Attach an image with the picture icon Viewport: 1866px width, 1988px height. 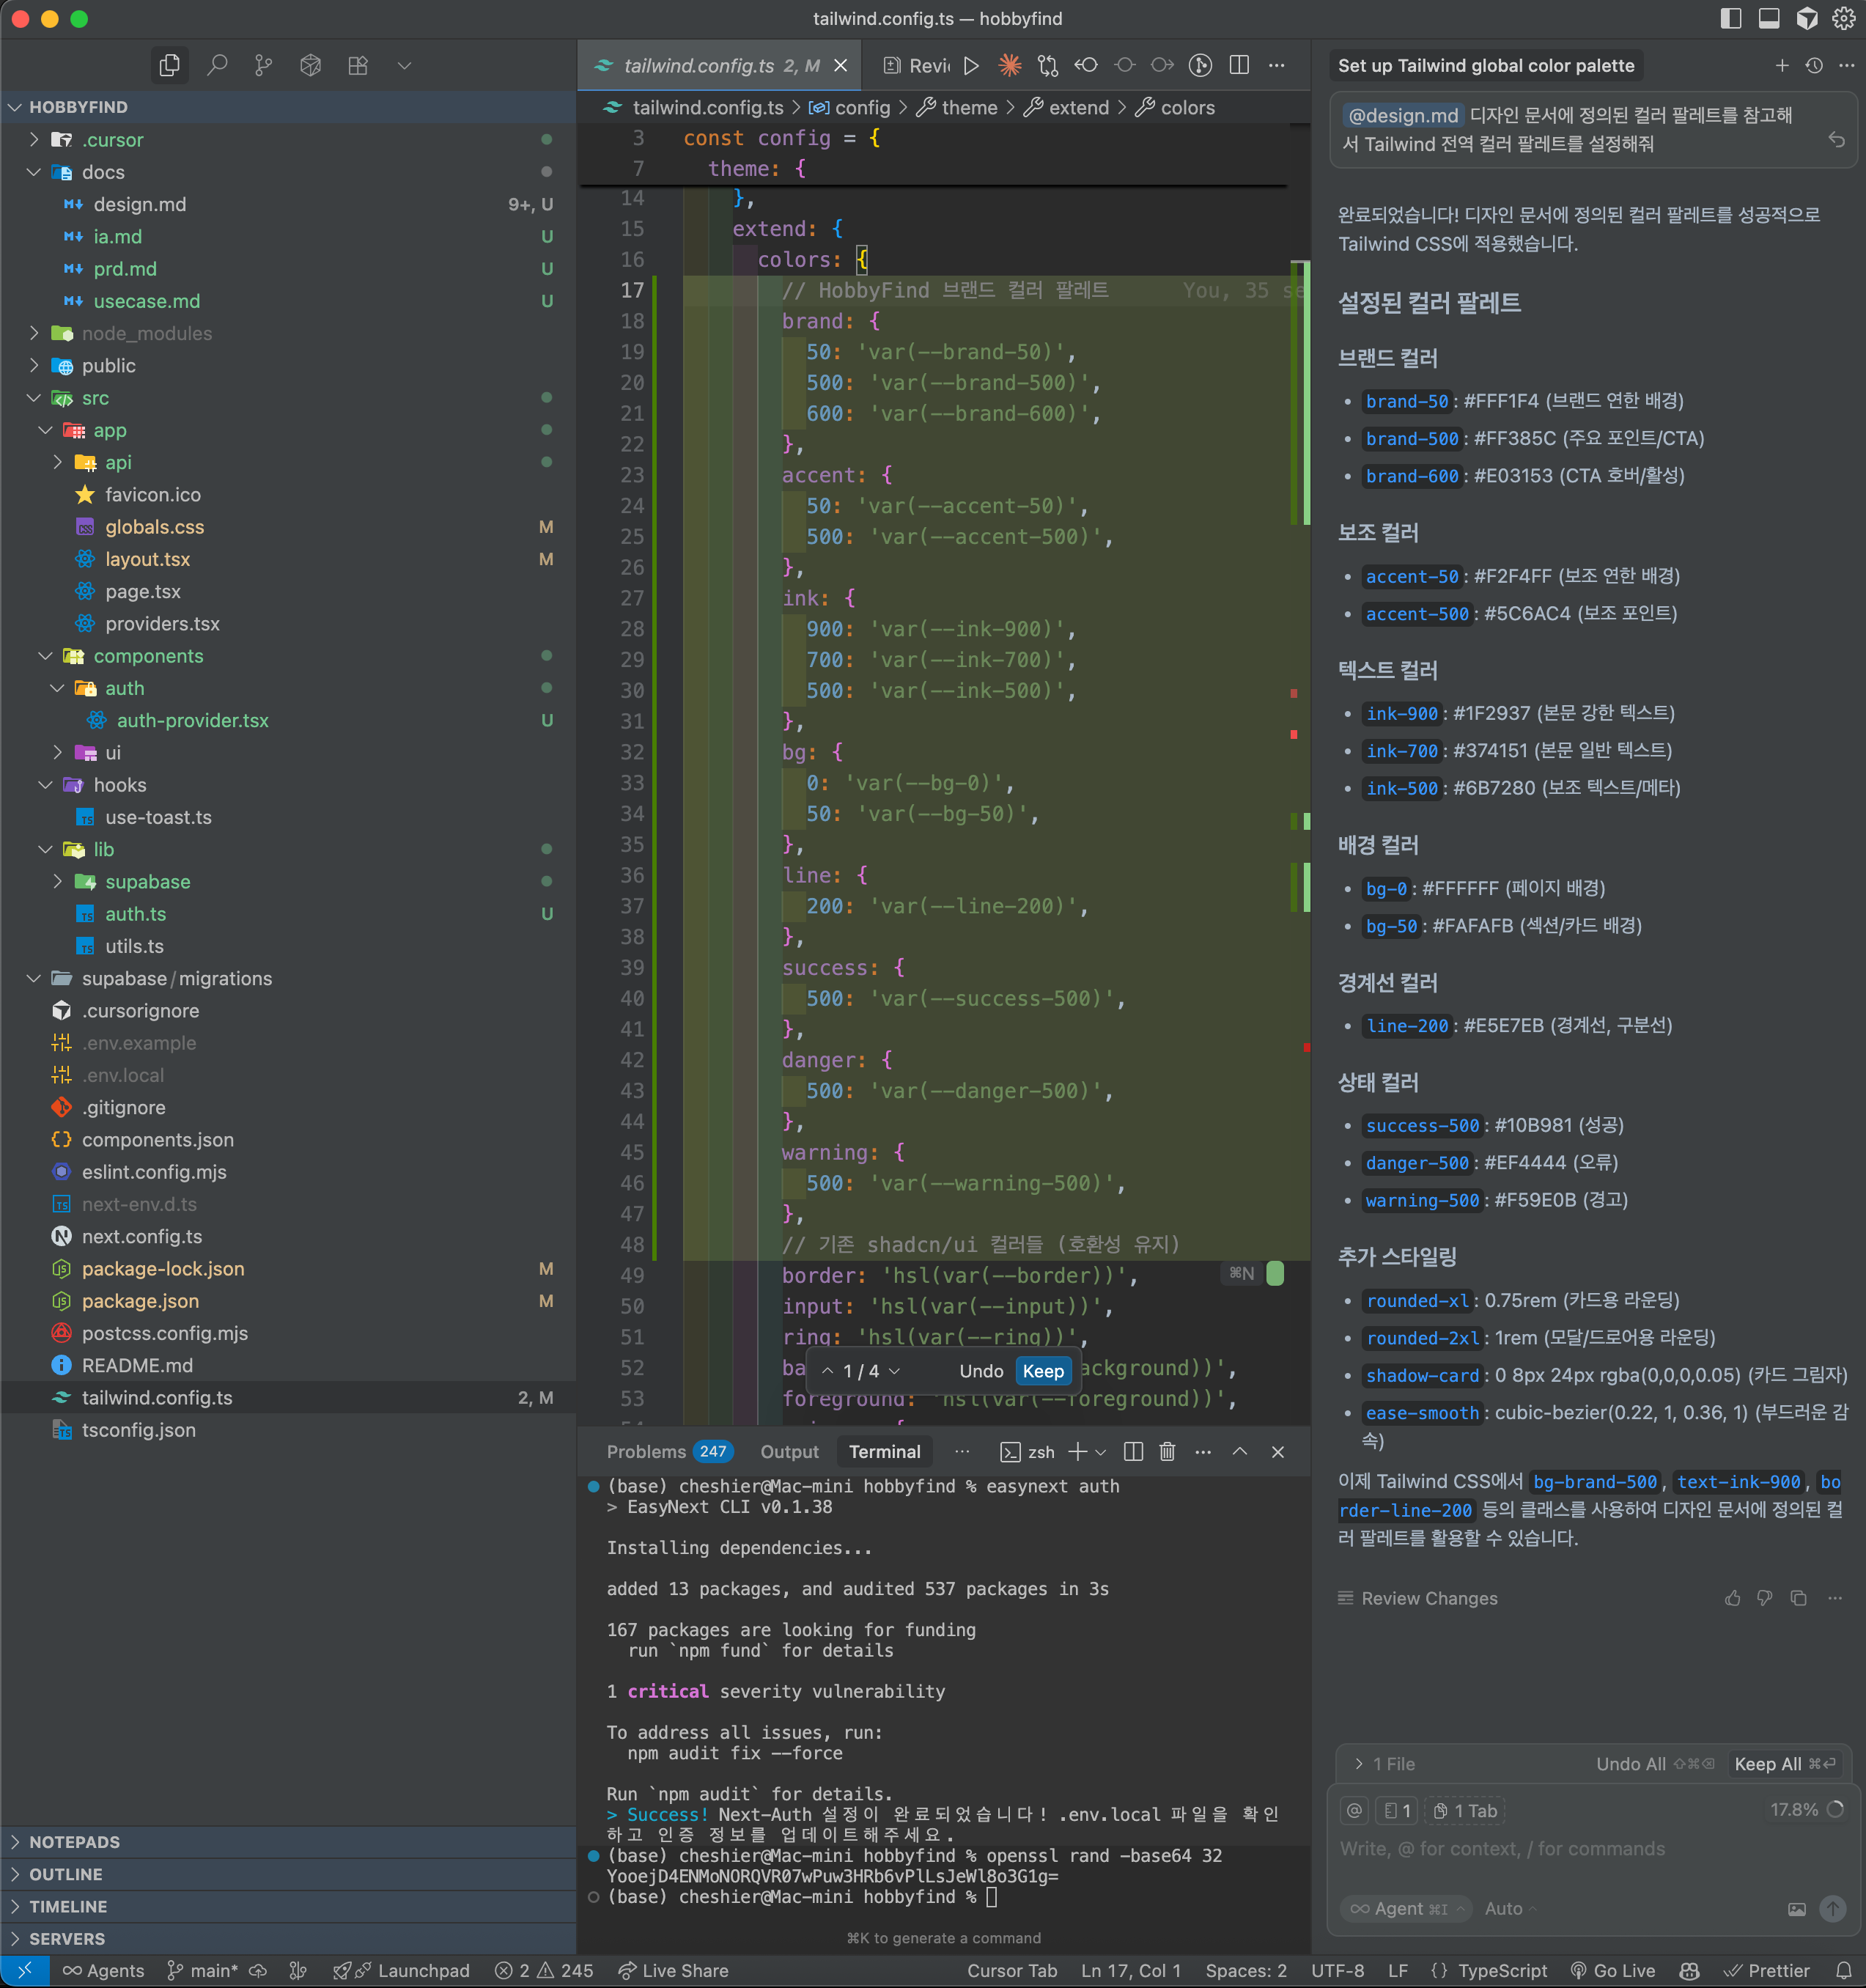click(1797, 1909)
